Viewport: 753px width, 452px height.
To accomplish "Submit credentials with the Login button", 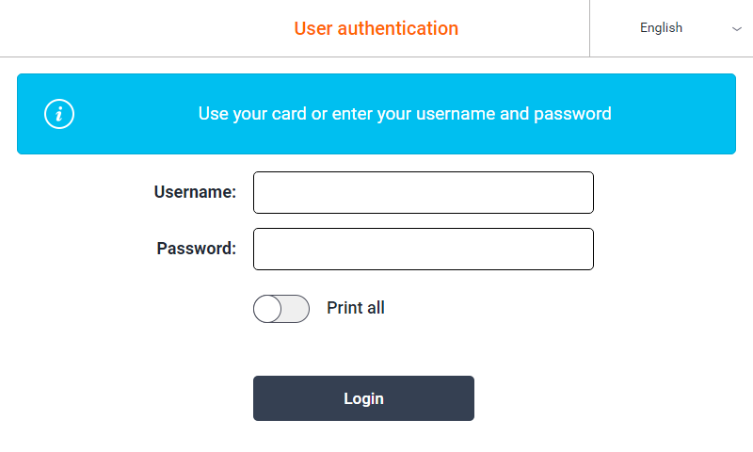I will 363,398.
